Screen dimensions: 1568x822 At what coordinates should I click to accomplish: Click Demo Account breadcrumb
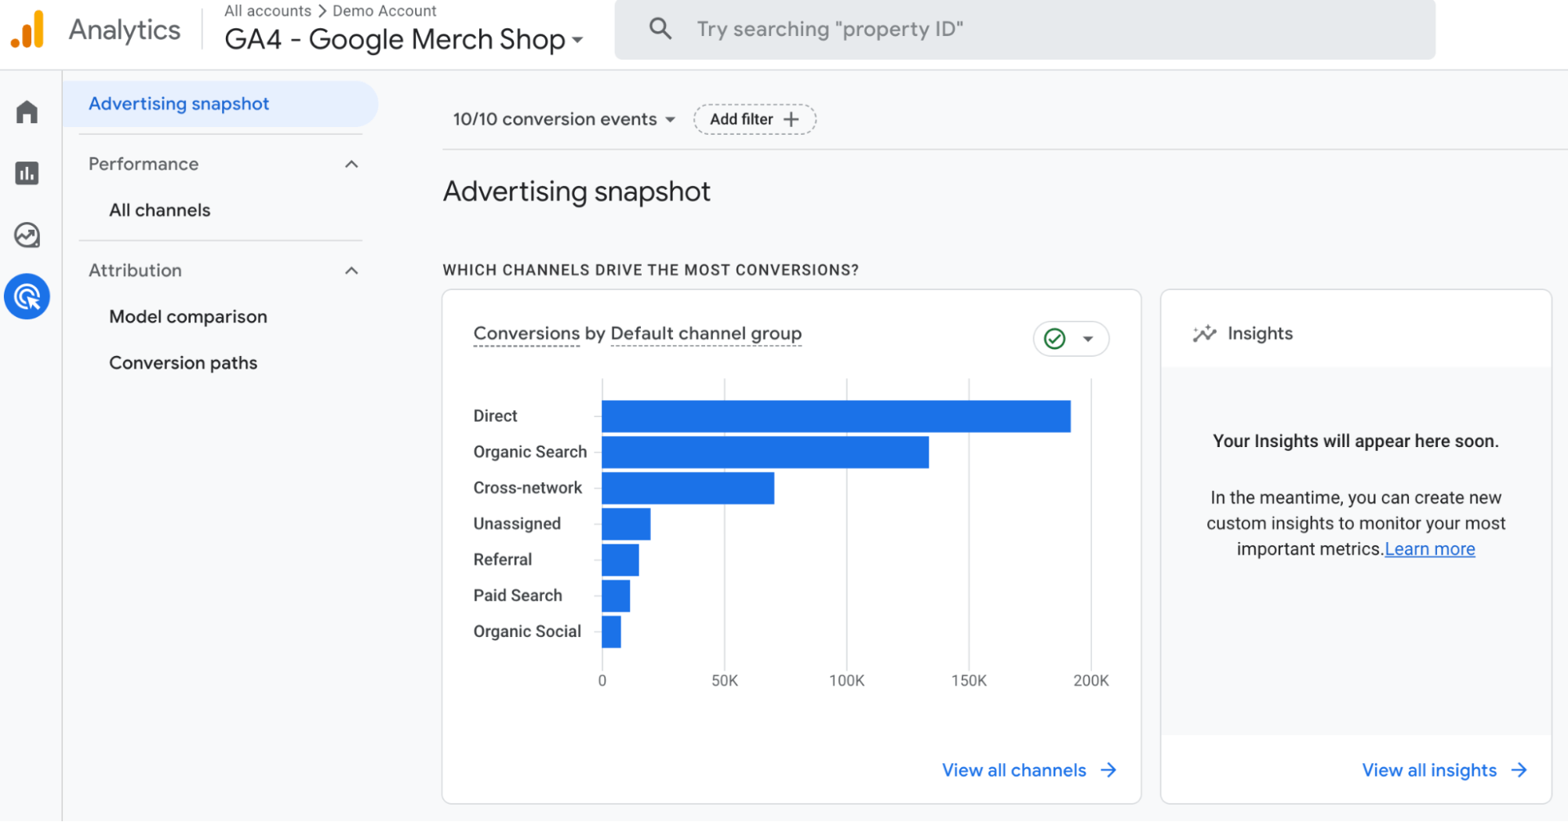click(384, 11)
